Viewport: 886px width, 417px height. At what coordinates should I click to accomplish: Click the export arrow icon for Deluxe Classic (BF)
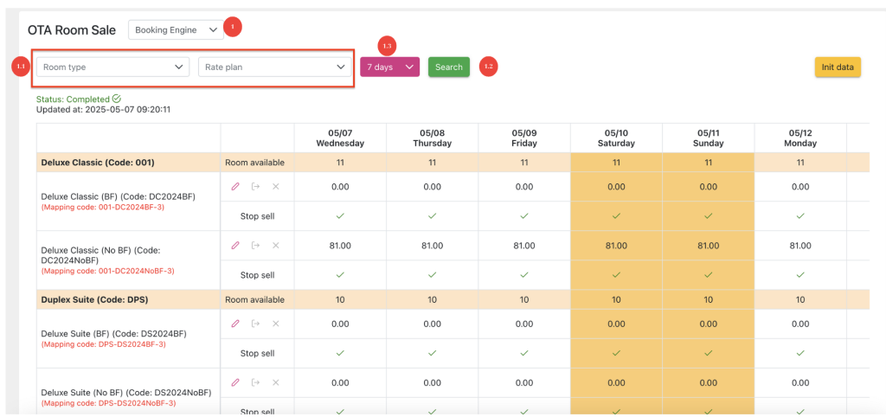pyautogui.click(x=255, y=186)
